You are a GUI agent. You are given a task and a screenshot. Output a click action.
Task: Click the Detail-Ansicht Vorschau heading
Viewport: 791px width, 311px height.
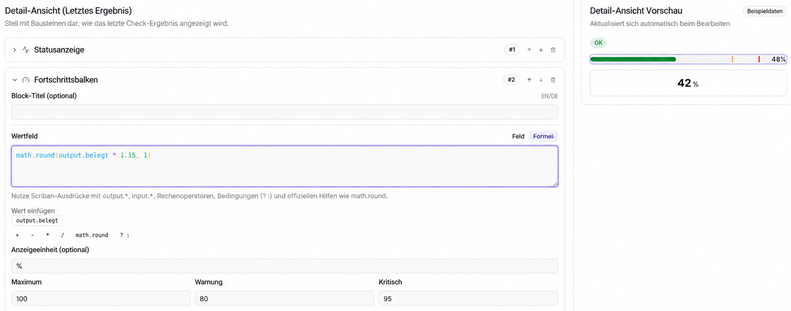(636, 11)
